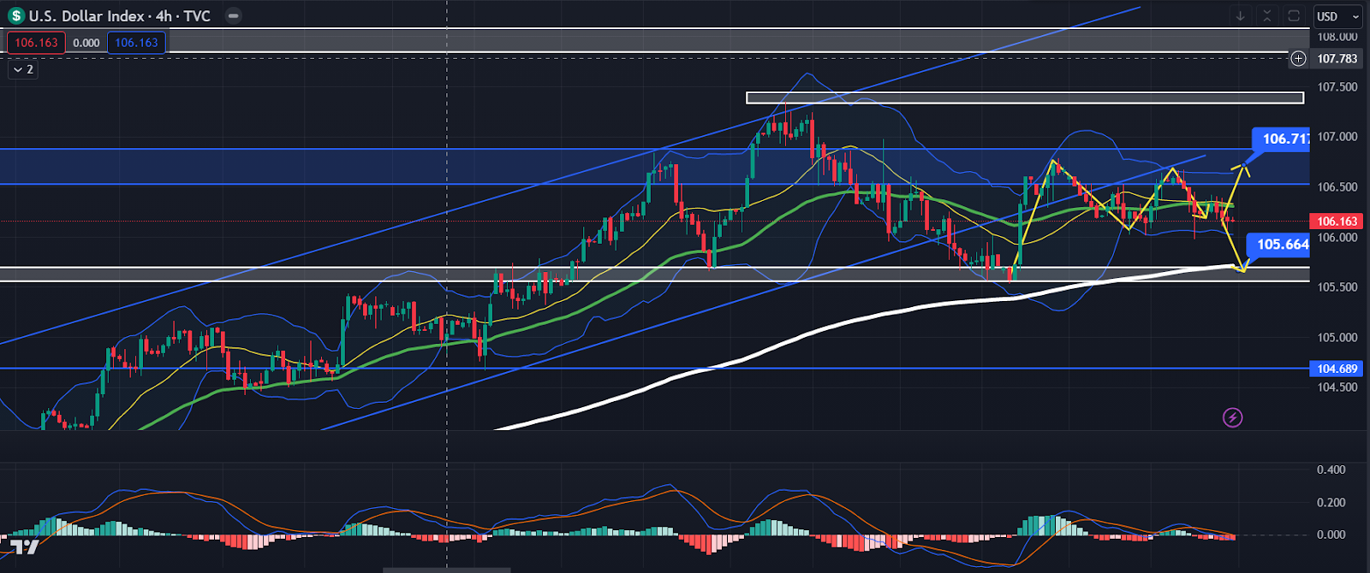
Task: Select the 105.664 callout label
Action: (1279, 245)
